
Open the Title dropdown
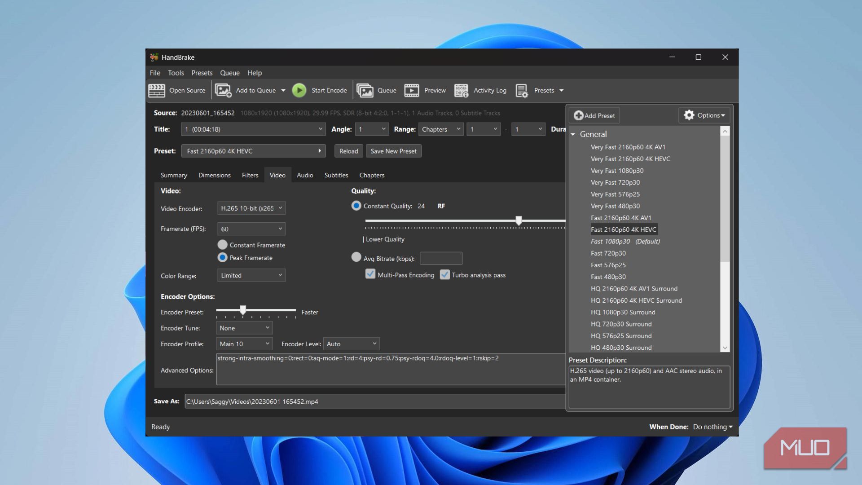point(253,129)
